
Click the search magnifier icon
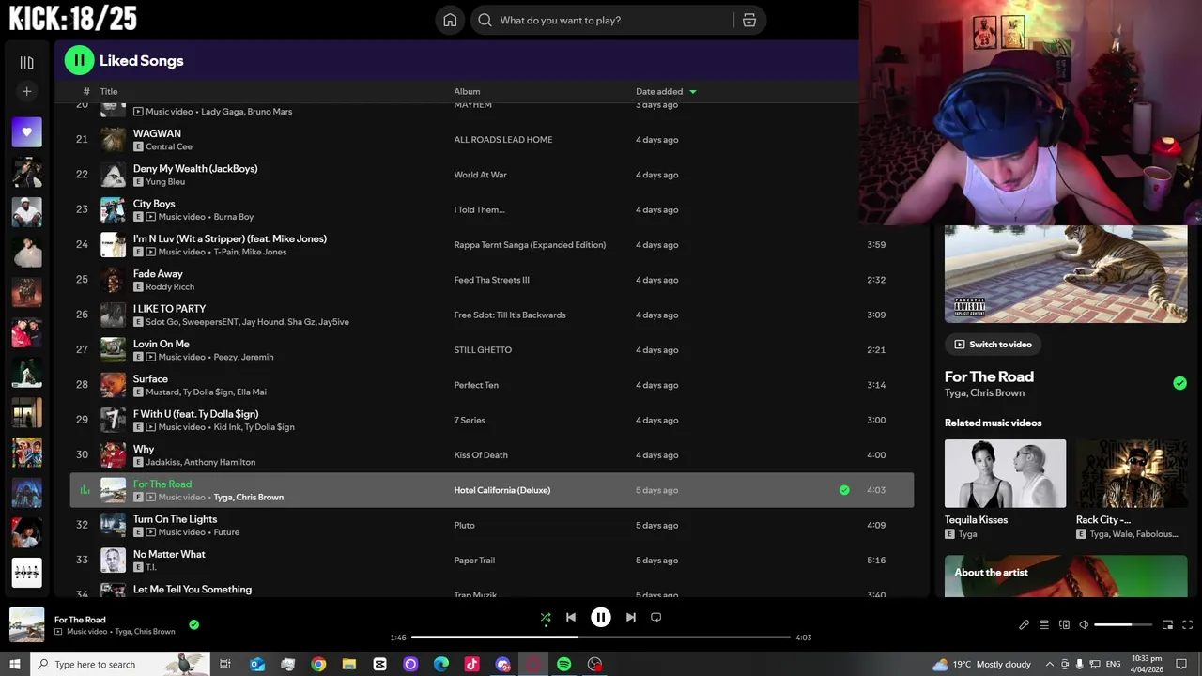(485, 20)
